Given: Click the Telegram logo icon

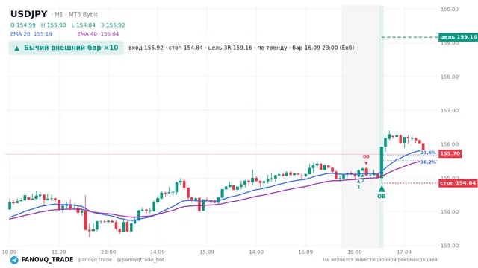Looking at the screenshot, I should [14, 260].
